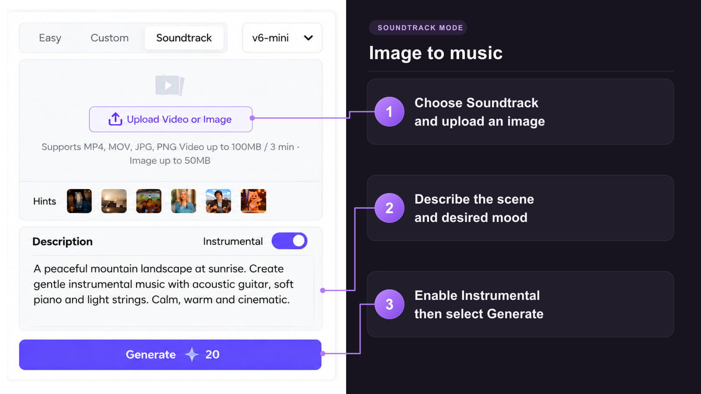Choose the third hint thumbnail with cartoon crowd
This screenshot has width=701, height=394.
tap(149, 201)
